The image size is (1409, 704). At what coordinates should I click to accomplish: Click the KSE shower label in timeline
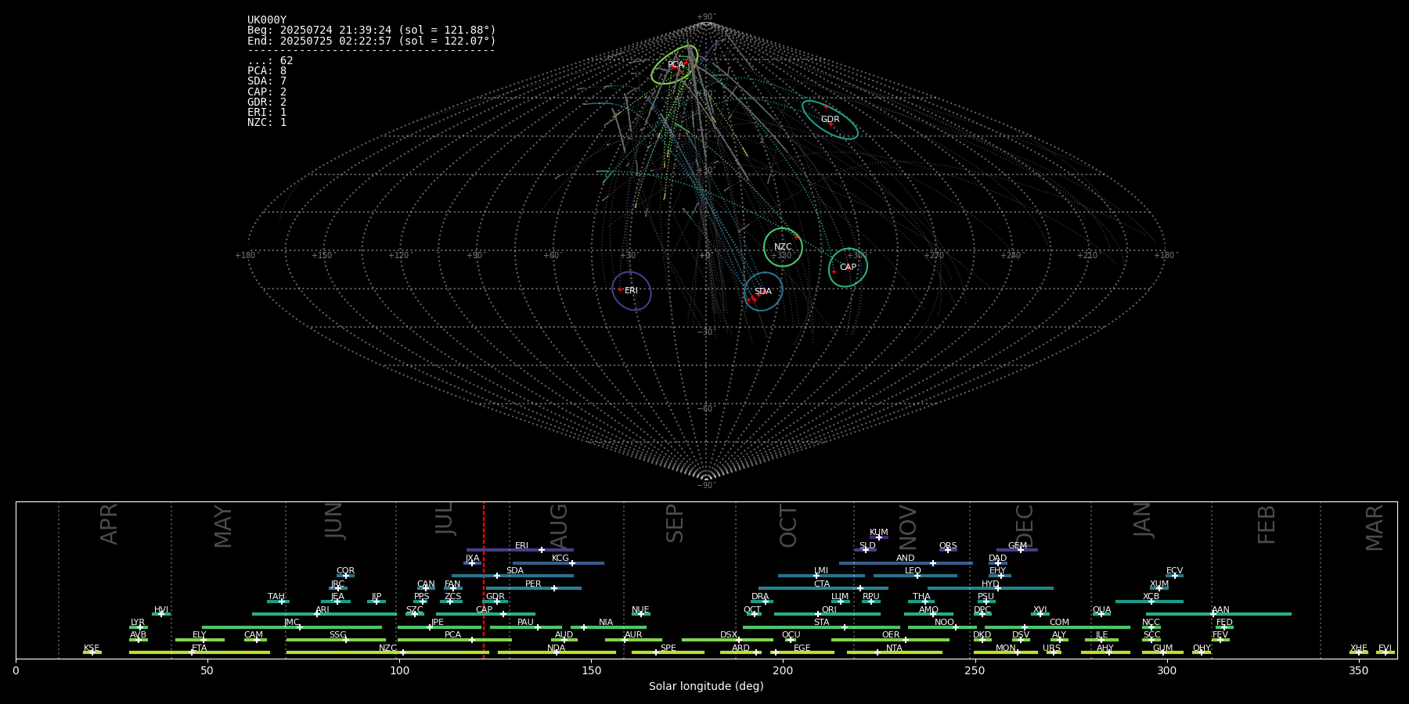92,648
